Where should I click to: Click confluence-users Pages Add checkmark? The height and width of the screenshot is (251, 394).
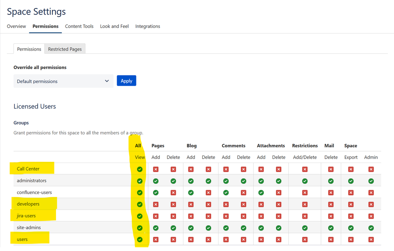[x=156, y=193]
